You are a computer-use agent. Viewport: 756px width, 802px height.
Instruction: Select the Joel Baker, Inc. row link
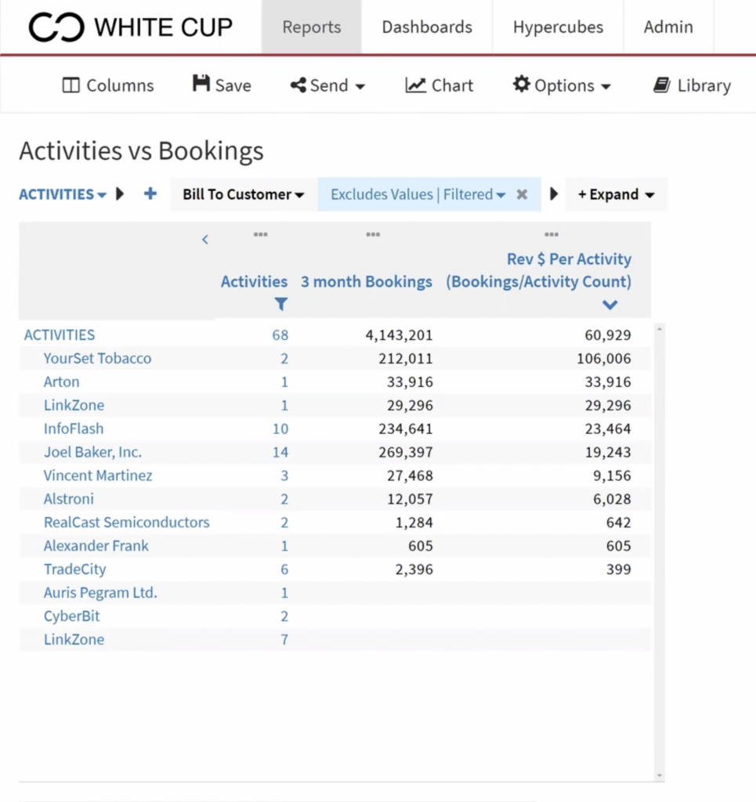tap(92, 453)
